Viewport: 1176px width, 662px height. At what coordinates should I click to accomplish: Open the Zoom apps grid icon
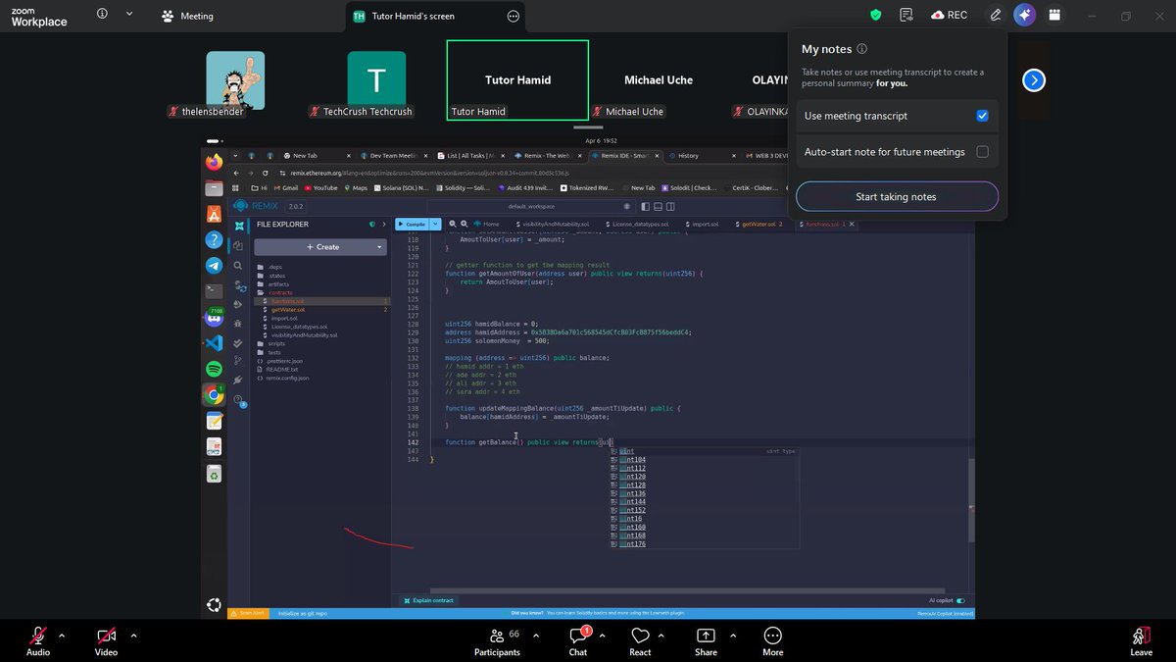click(x=1054, y=16)
